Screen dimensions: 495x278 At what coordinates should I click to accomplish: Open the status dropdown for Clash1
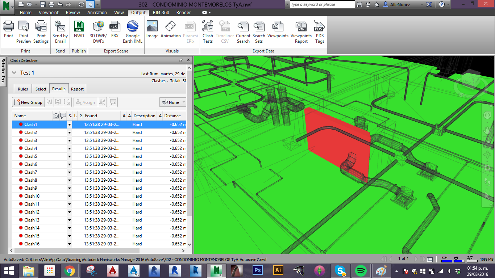point(69,125)
